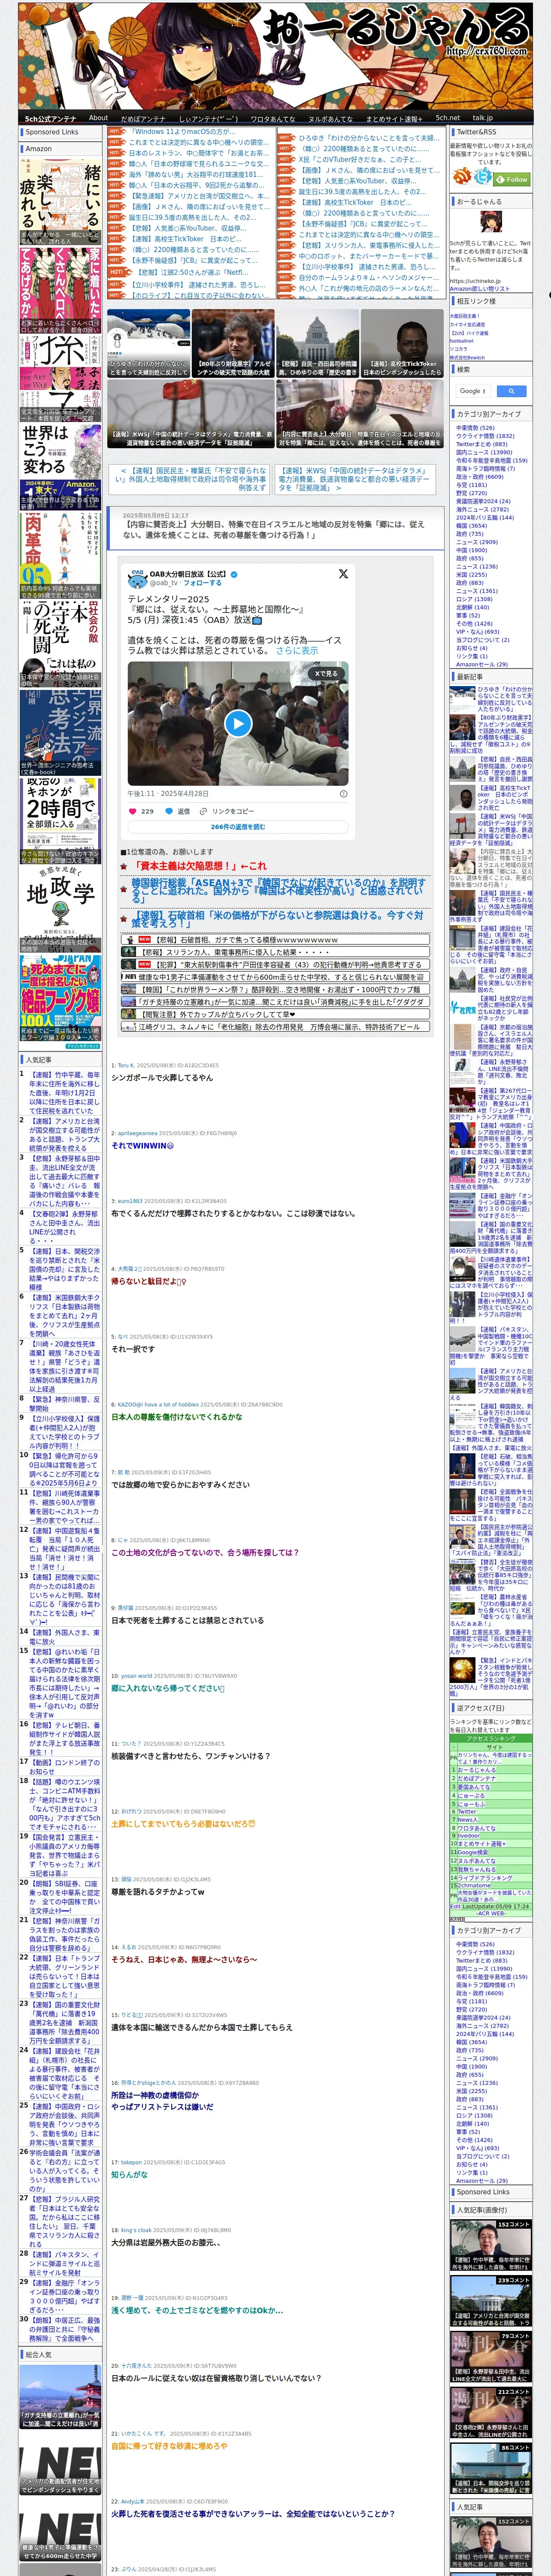Open popular article 1 竹中平蔵、毎年年末に
Image resolution: width=551 pixels, height=2576 pixels.
(x=64, y=1093)
